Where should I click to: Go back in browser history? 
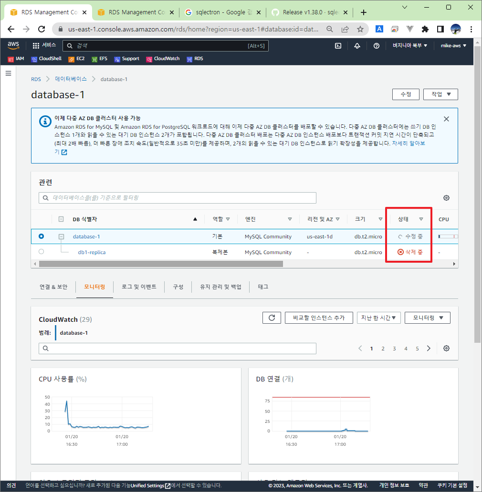[11, 29]
